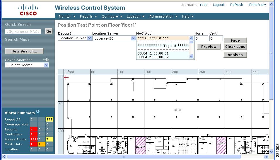Screen dimensions: 280x160
Task: Click Access Points red count 171
Action: pyautogui.click(x=34, y=139)
